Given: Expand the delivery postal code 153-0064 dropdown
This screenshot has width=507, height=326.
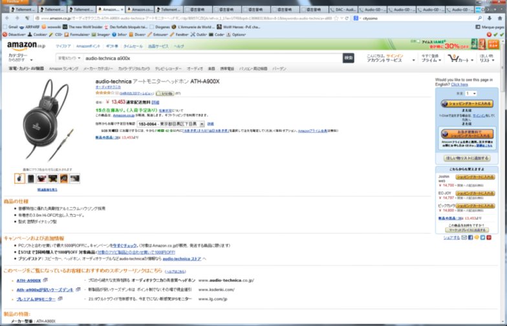Looking at the screenshot, I should tap(171, 124).
